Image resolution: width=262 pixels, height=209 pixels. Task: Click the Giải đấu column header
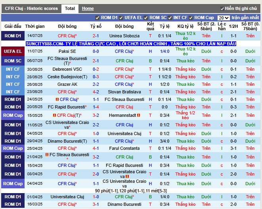tap(13, 26)
